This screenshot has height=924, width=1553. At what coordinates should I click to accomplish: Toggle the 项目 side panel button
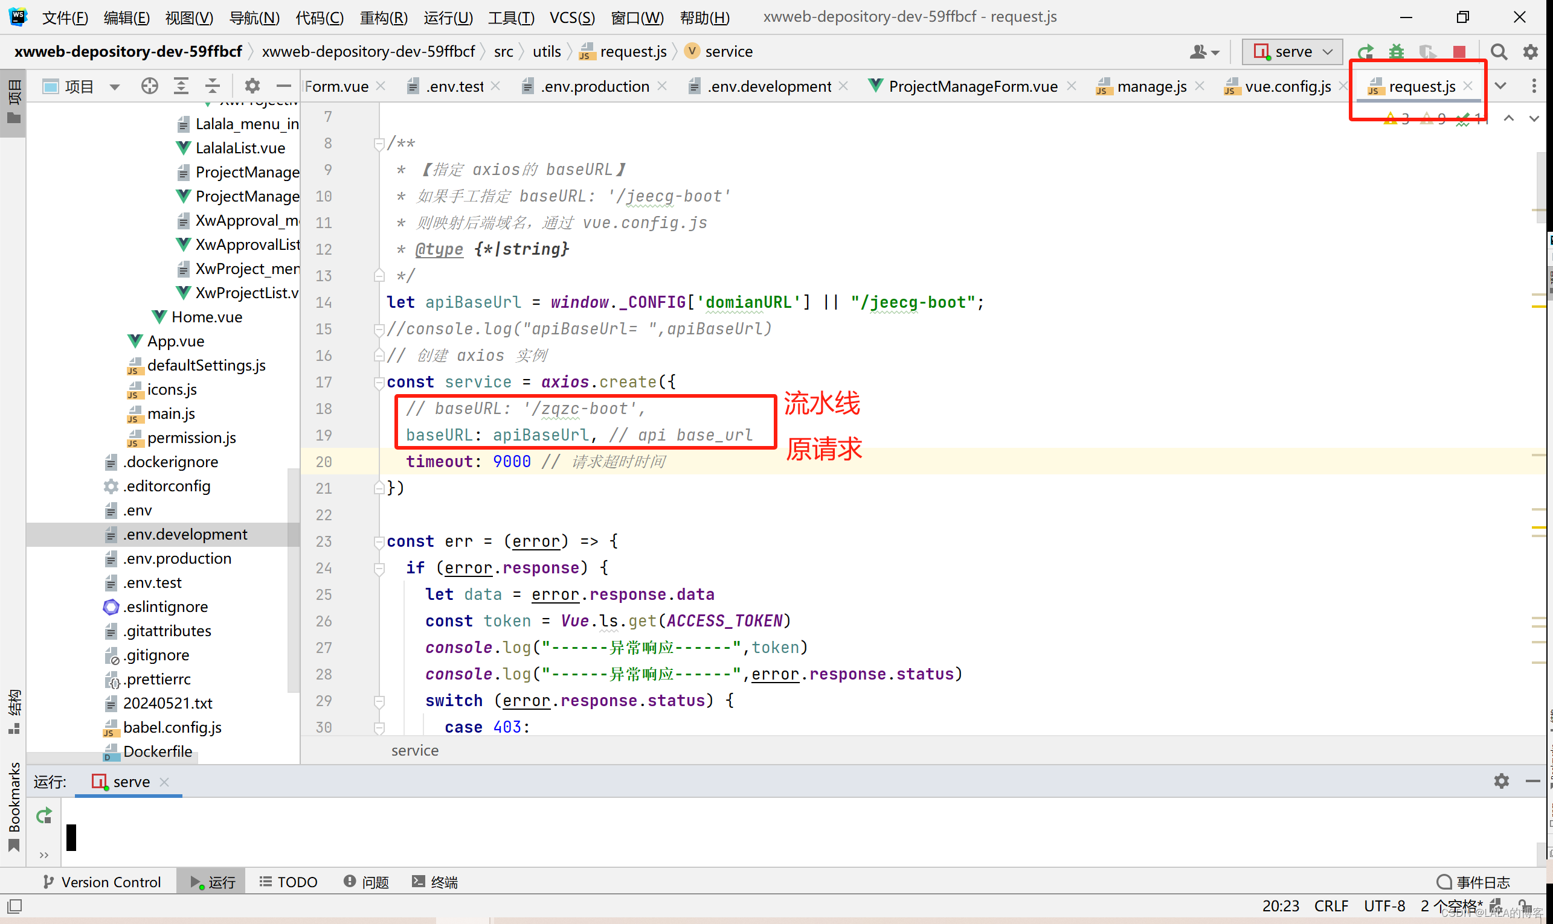coord(14,103)
